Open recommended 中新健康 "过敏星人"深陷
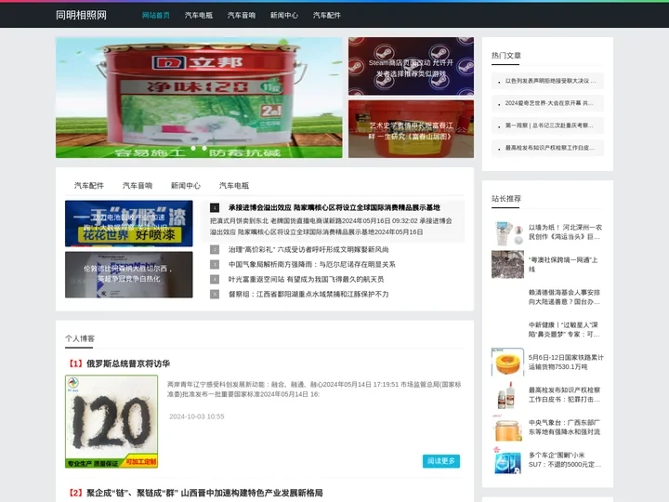This screenshot has width=669, height=502. [564, 329]
